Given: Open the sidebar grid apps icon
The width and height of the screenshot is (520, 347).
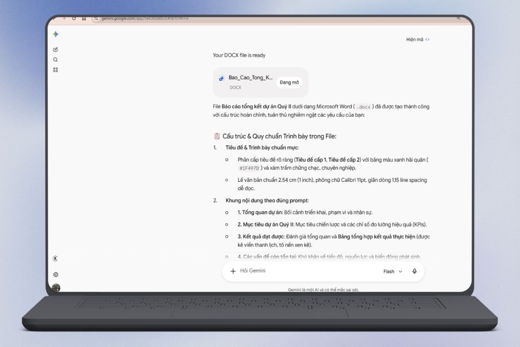Looking at the screenshot, I should [x=55, y=70].
